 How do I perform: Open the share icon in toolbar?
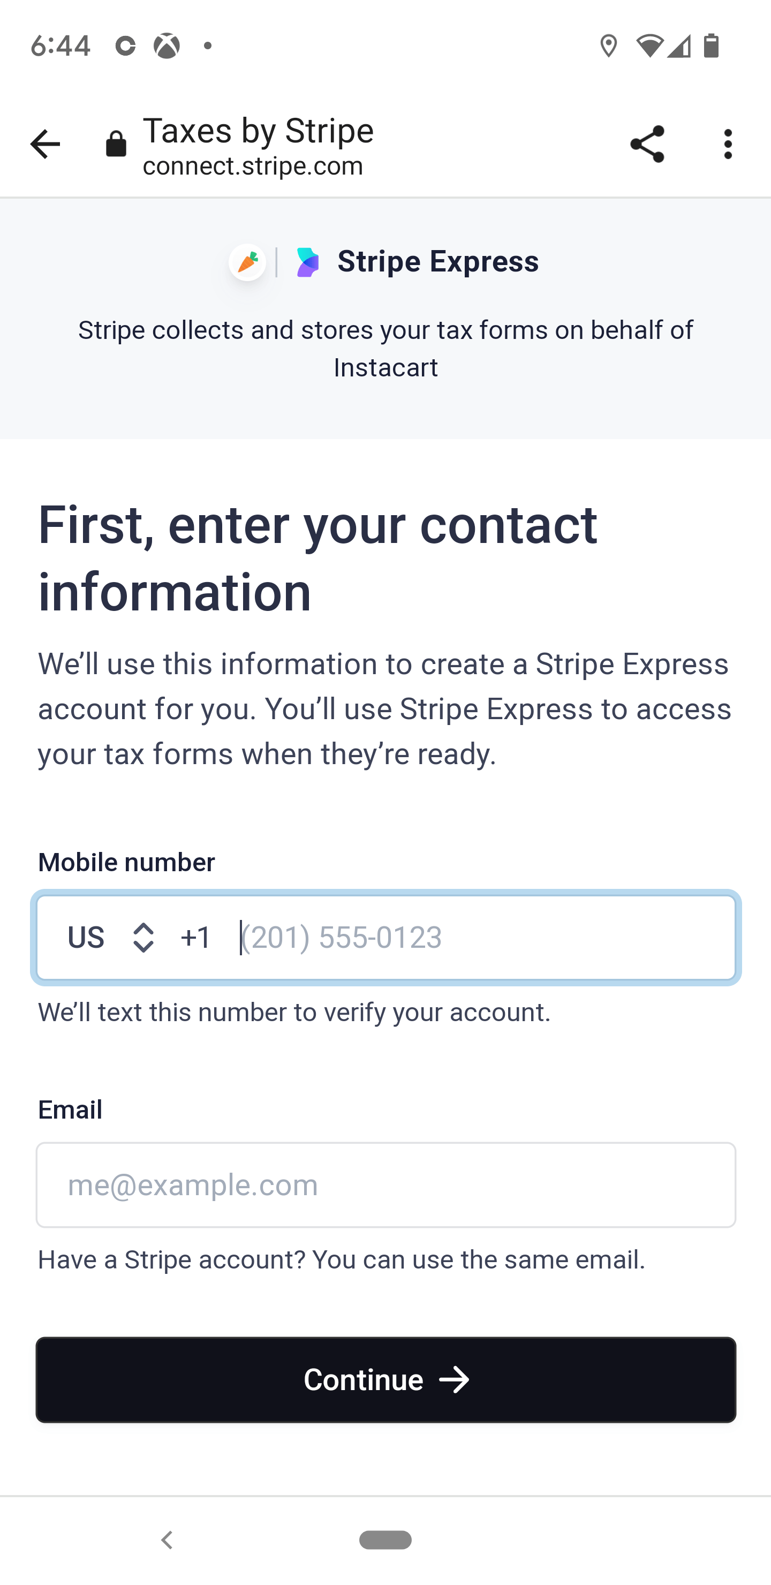(647, 145)
